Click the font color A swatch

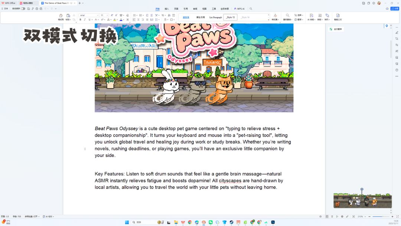click(x=121, y=20)
